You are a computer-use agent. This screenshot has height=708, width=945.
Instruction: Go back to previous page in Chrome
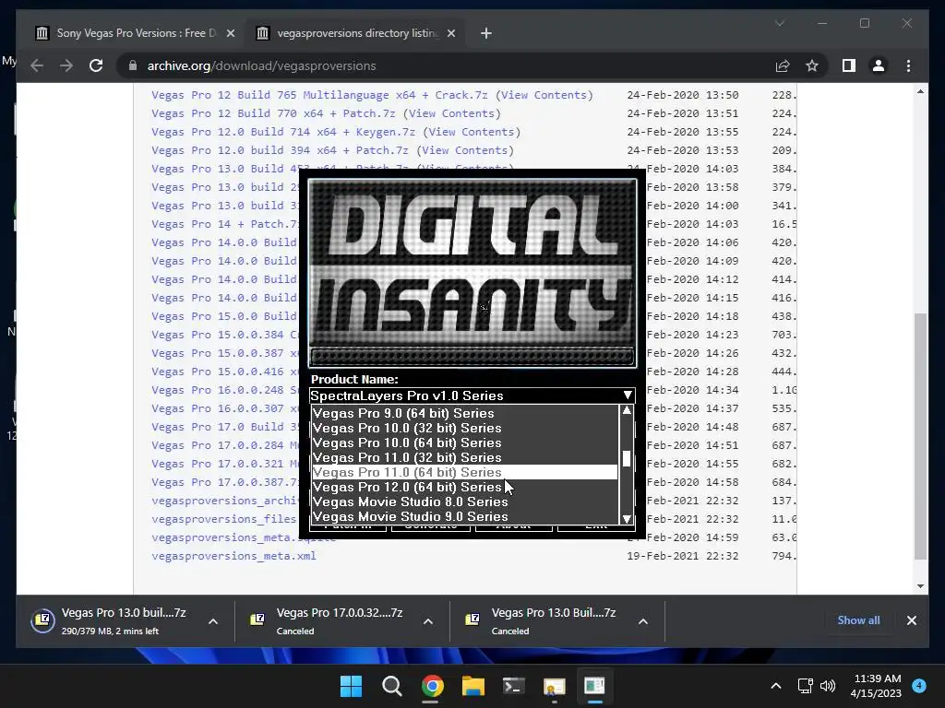[37, 65]
